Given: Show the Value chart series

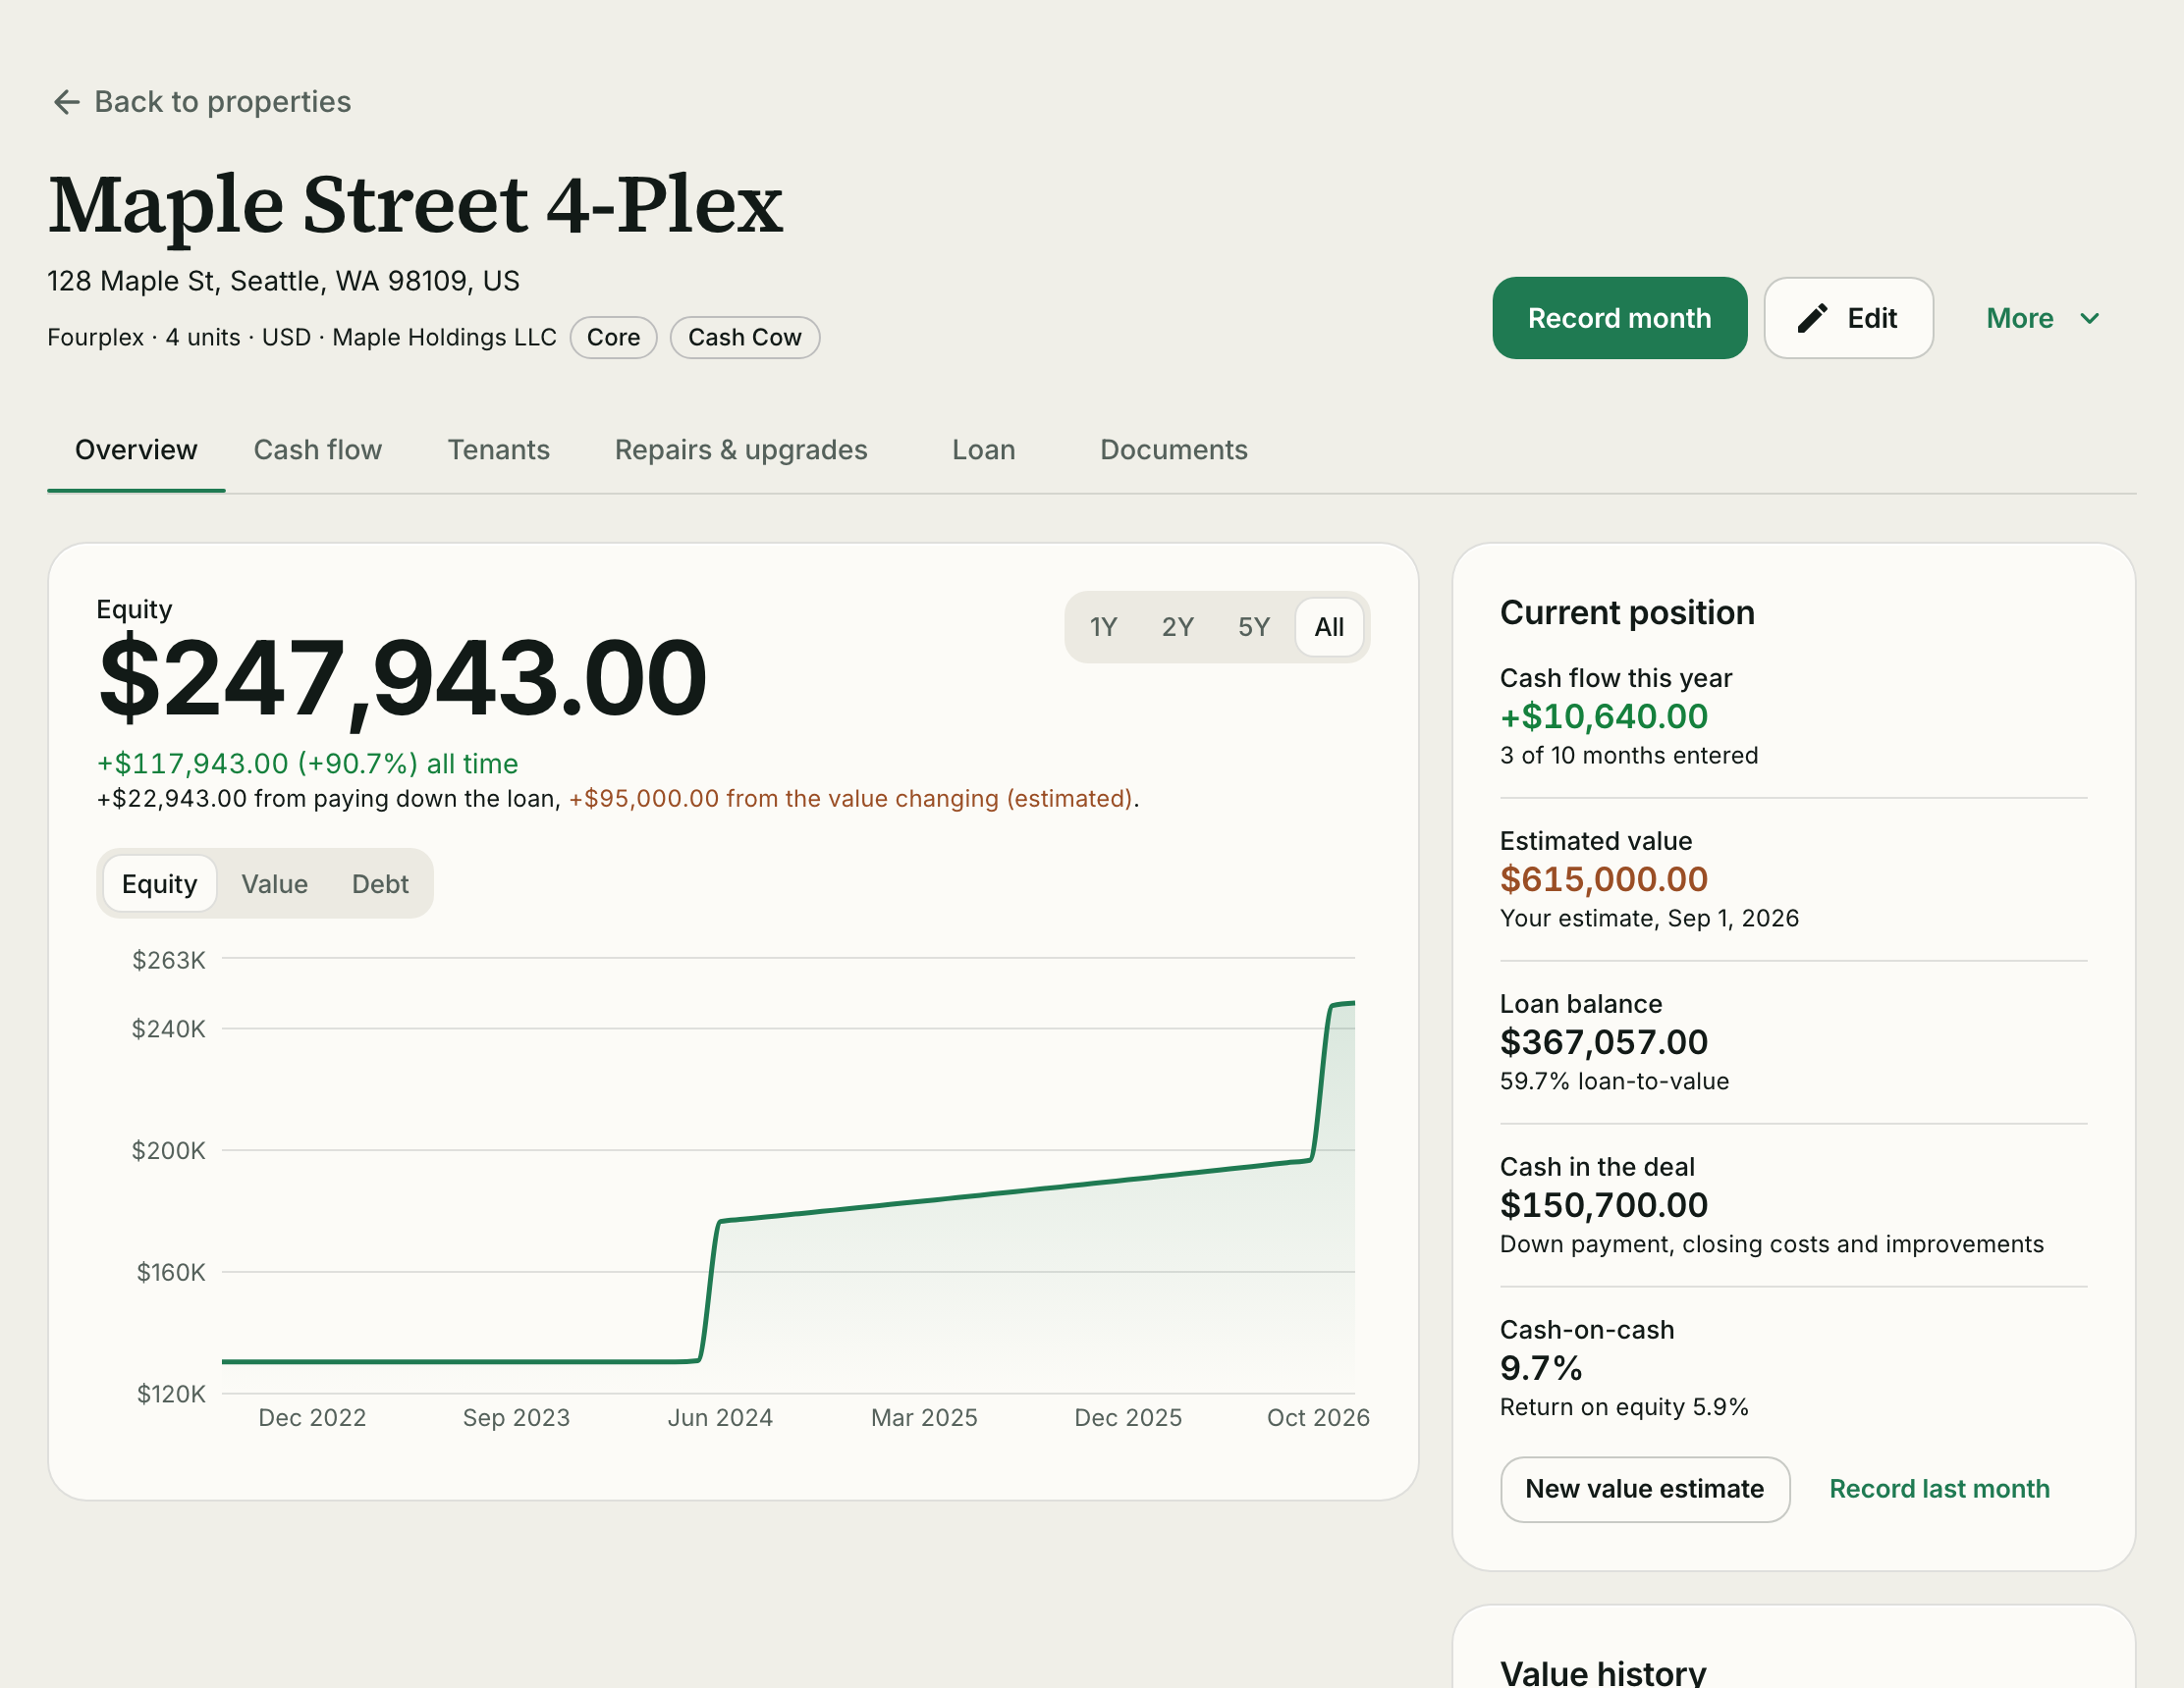Looking at the screenshot, I should (x=274, y=883).
